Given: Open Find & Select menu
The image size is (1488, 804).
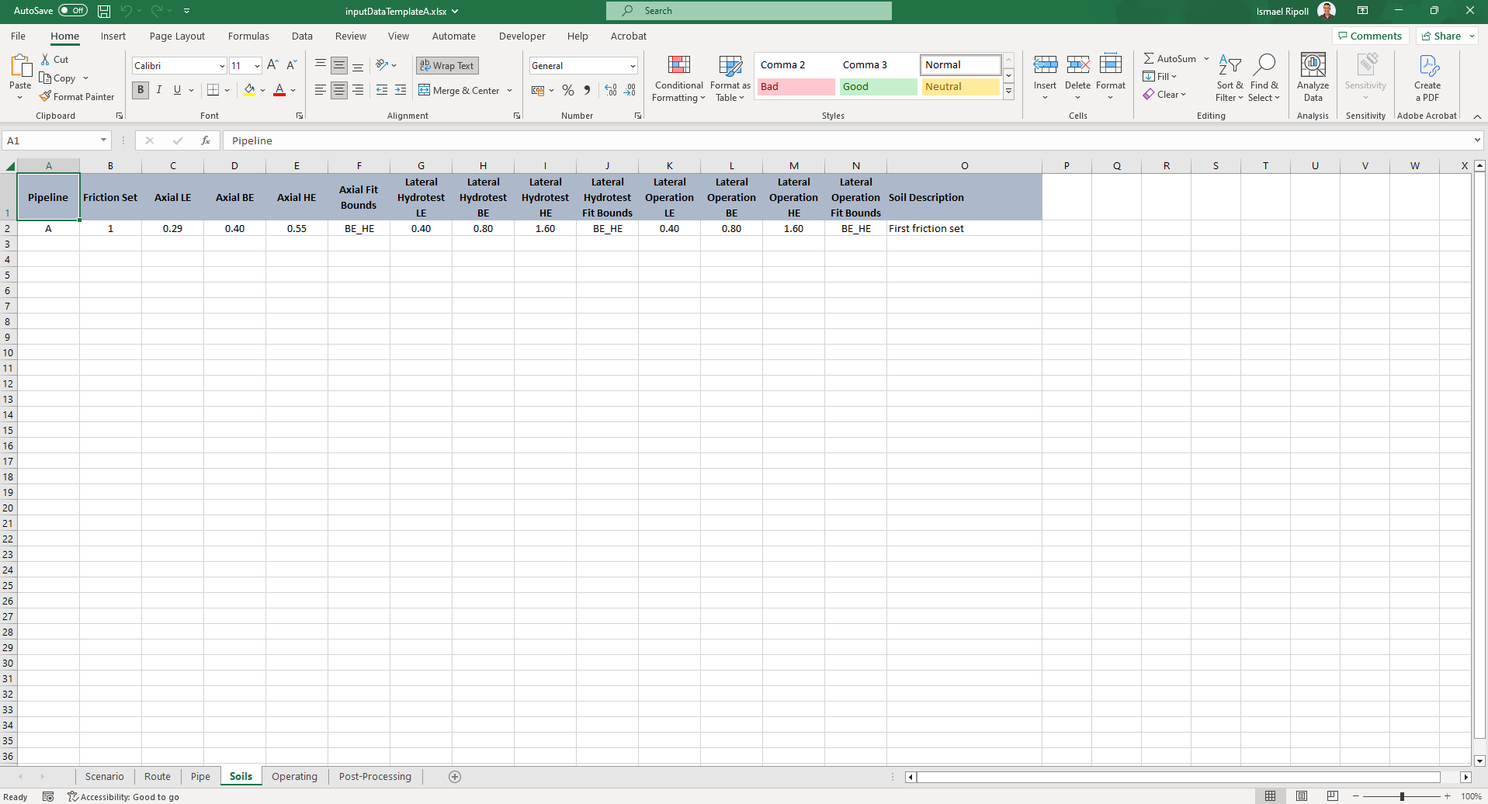Looking at the screenshot, I should click(x=1264, y=78).
